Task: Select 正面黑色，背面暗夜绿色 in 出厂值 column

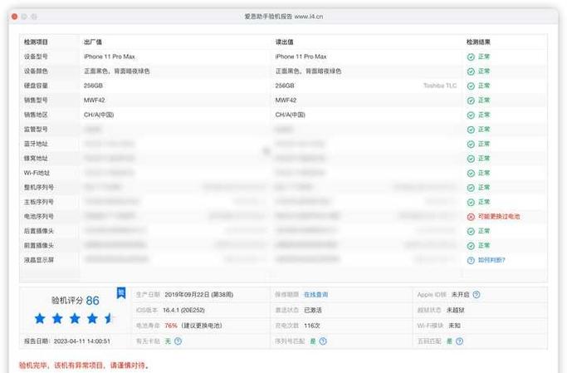Action: [117, 71]
